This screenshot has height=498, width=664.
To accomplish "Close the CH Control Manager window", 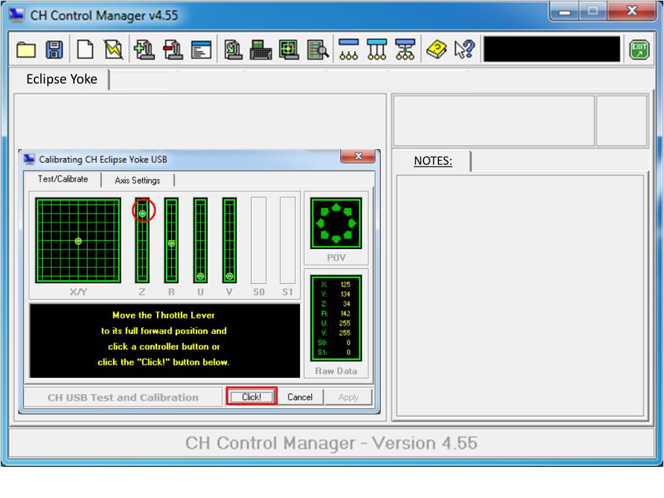I will pyautogui.click(x=632, y=11).
